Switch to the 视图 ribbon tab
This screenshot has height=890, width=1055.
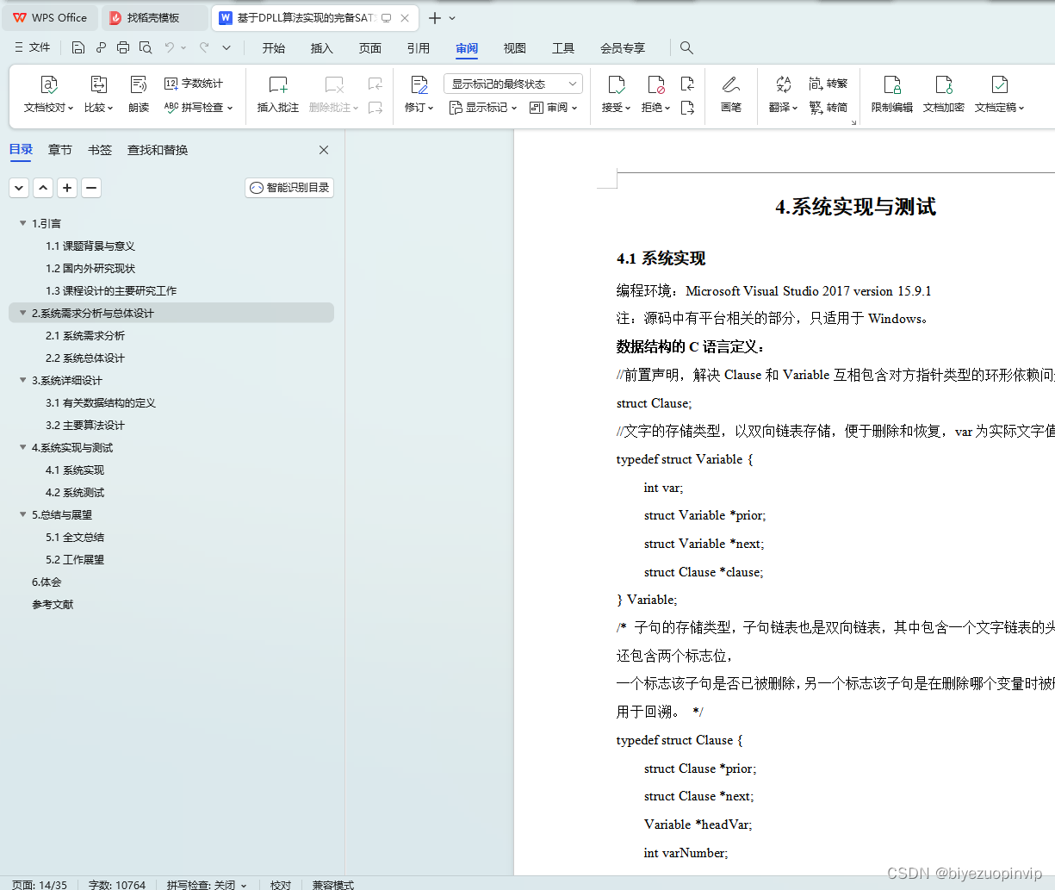coord(514,48)
